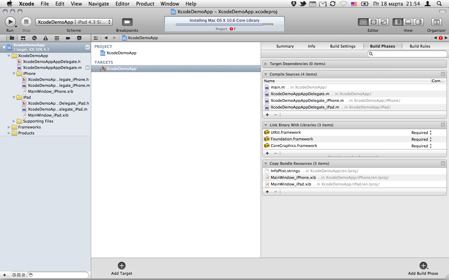Open the Product menu
This screenshot has height=280, width=449.
tap(145, 4)
